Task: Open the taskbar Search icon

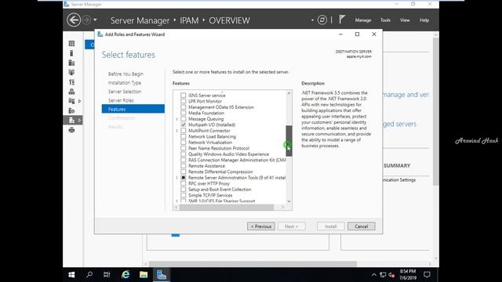Action: (89, 275)
